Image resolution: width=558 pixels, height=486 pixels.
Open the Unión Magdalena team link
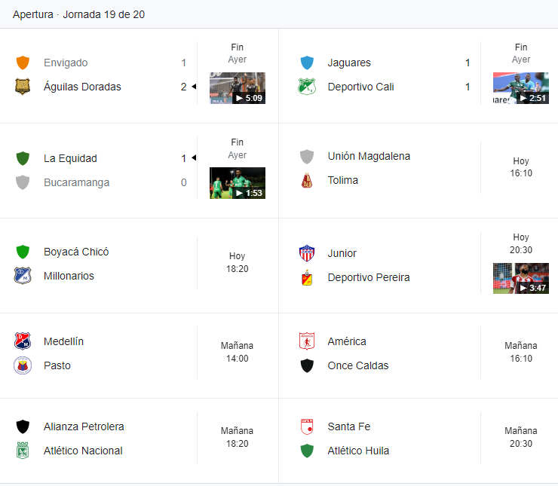[x=369, y=156]
